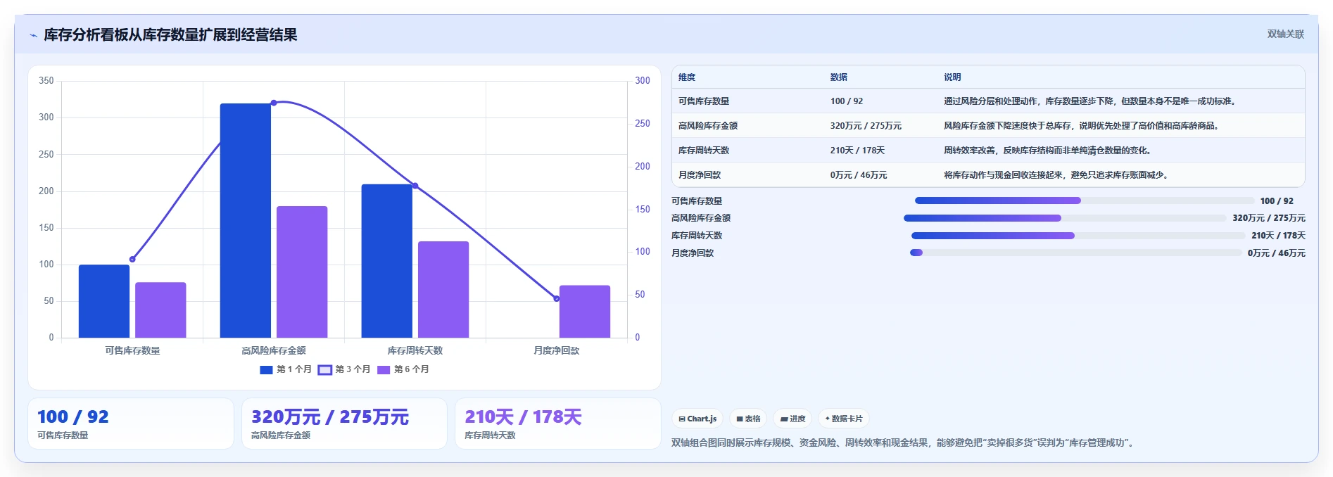Click the purple bar for 库存周转天数
Screen dimensions: 1333x477
[x=443, y=289]
